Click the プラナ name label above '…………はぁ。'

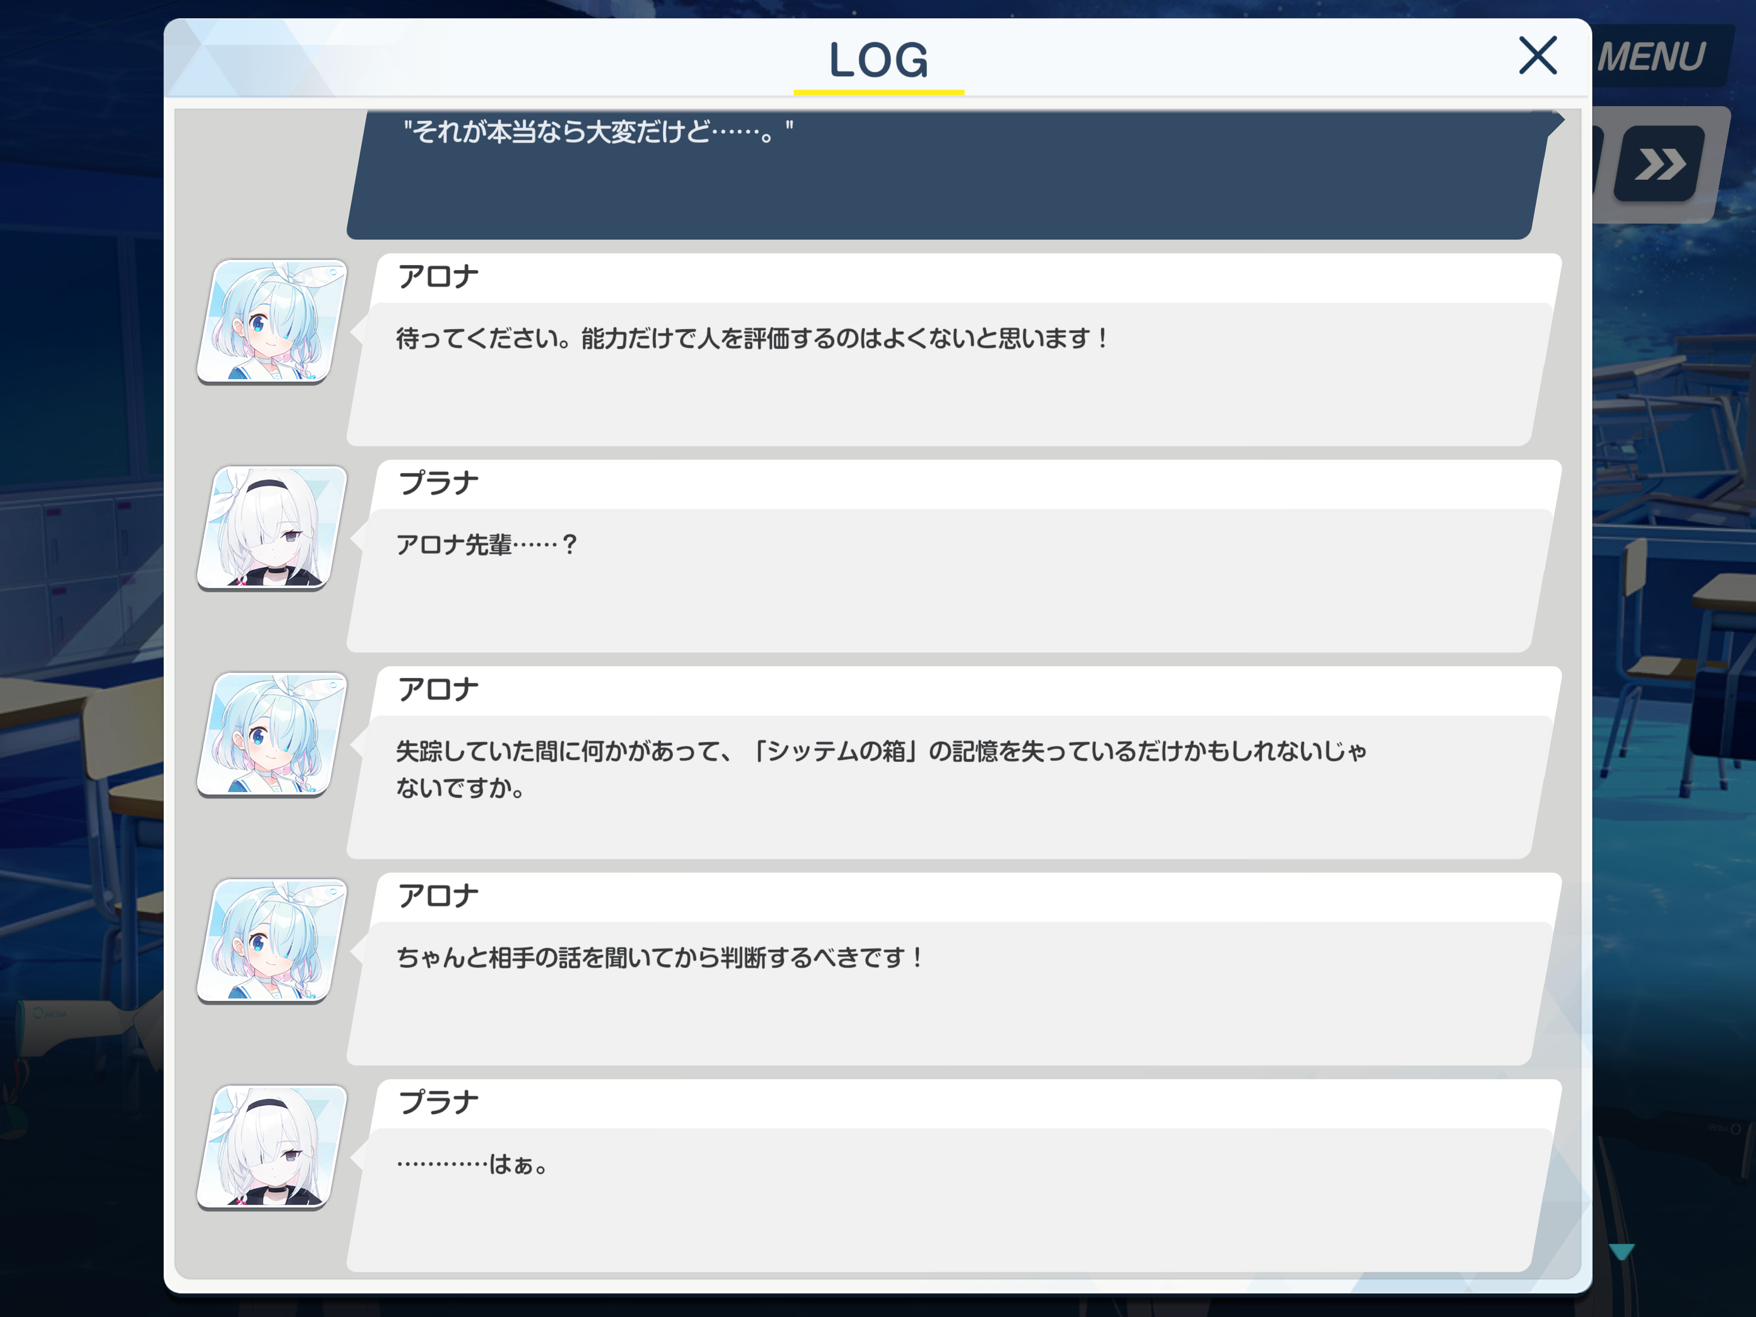(438, 1103)
